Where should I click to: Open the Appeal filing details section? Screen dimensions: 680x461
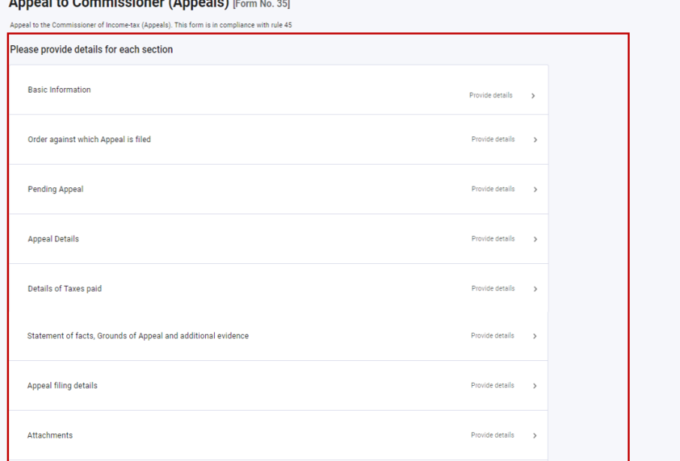click(x=279, y=386)
